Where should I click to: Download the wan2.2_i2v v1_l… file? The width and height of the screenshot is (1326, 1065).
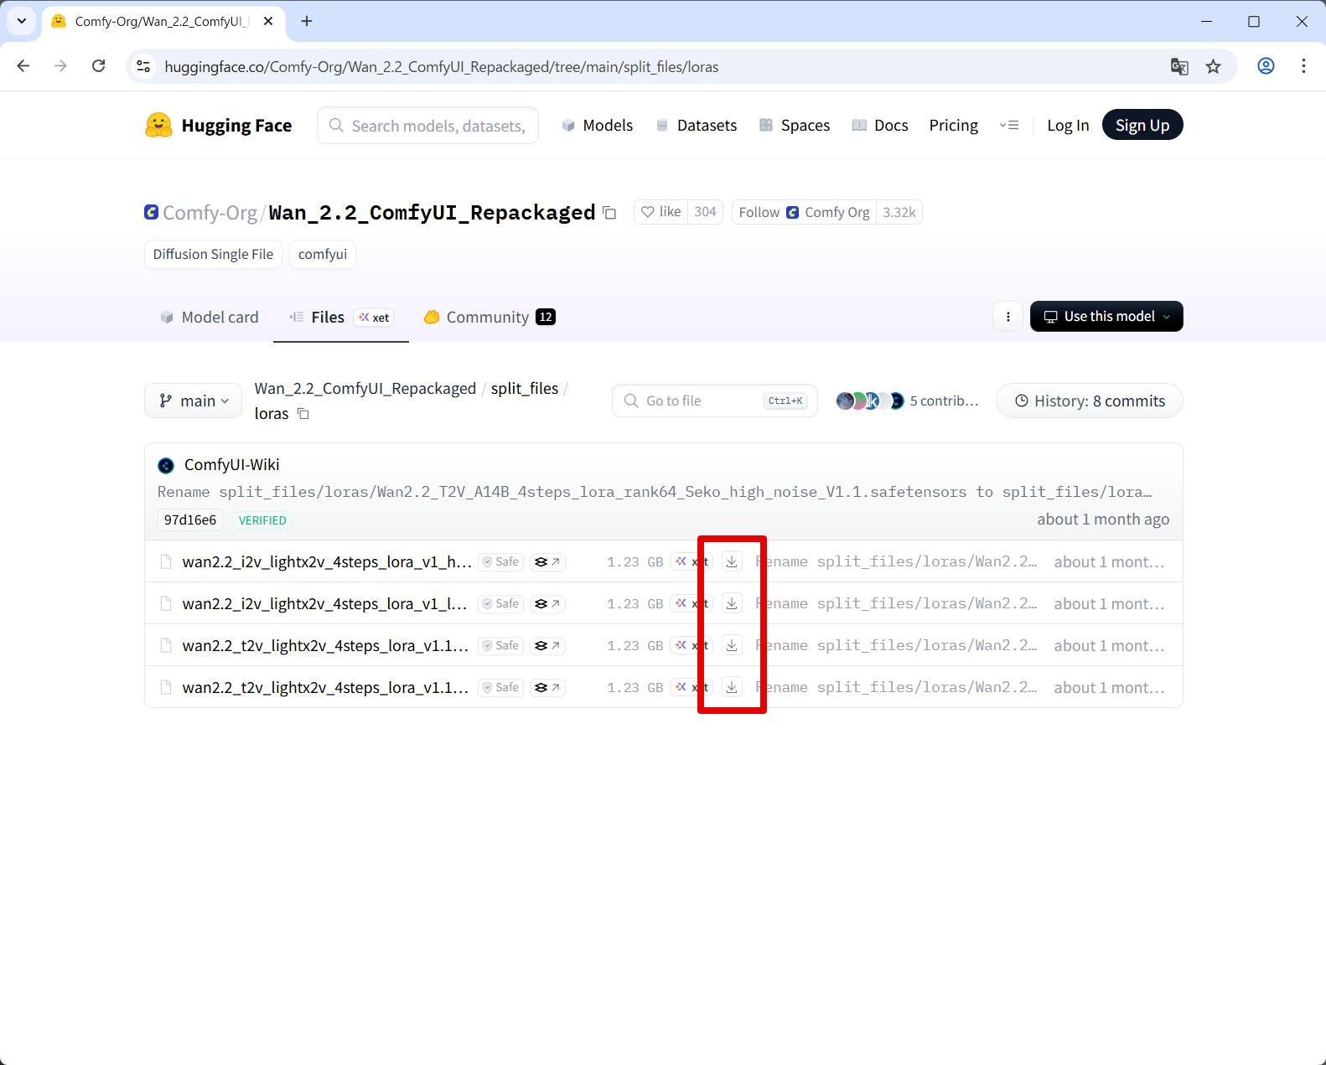732,603
